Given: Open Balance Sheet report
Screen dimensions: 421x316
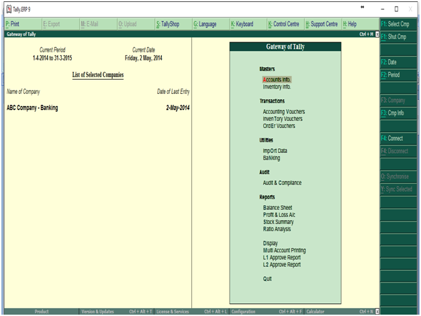Looking at the screenshot, I should [x=277, y=207].
